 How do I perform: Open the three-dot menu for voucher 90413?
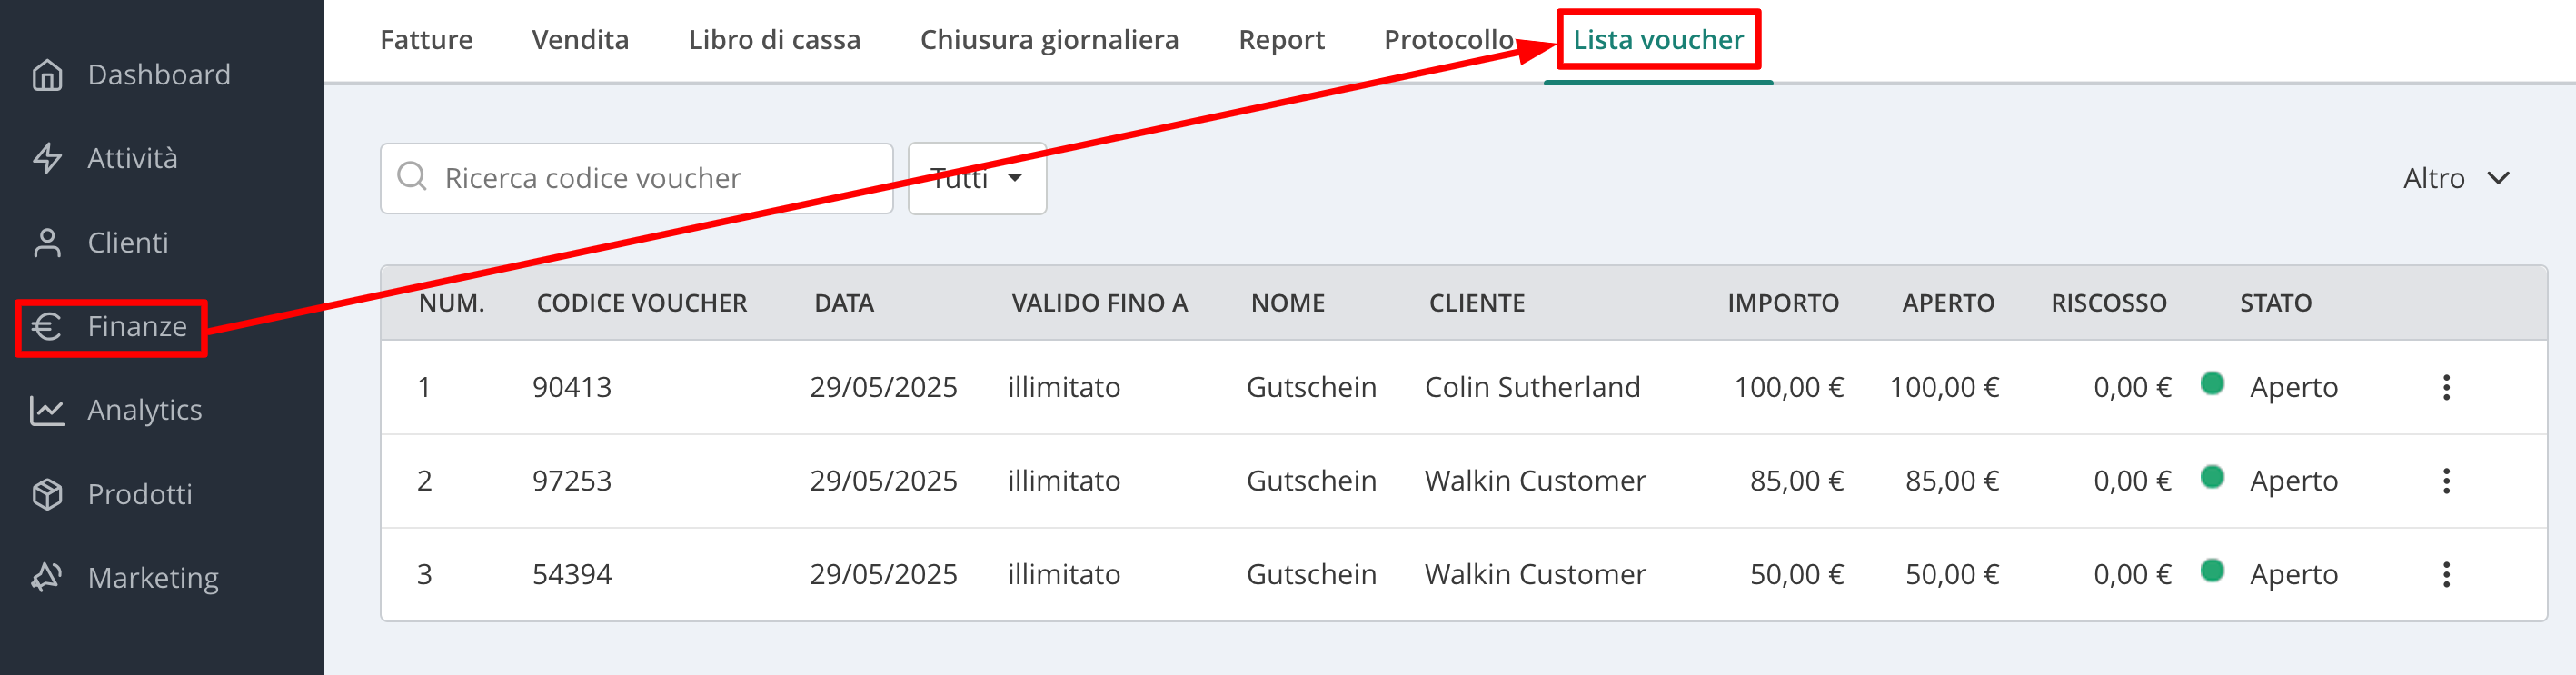pos(2446,387)
